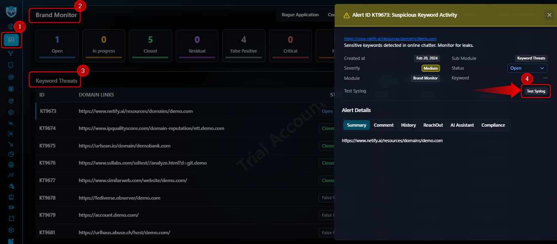
Task: Select the video camera sidebar icon
Action: point(11,207)
